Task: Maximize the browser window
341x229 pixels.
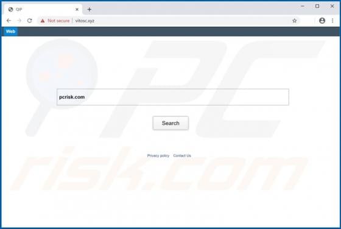Action: pyautogui.click(x=317, y=6)
